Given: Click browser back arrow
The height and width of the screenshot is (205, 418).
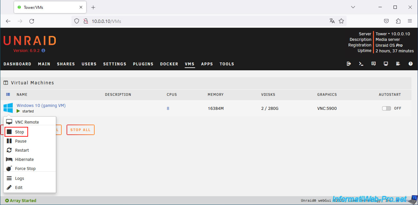Looking at the screenshot, I should [x=8, y=21].
